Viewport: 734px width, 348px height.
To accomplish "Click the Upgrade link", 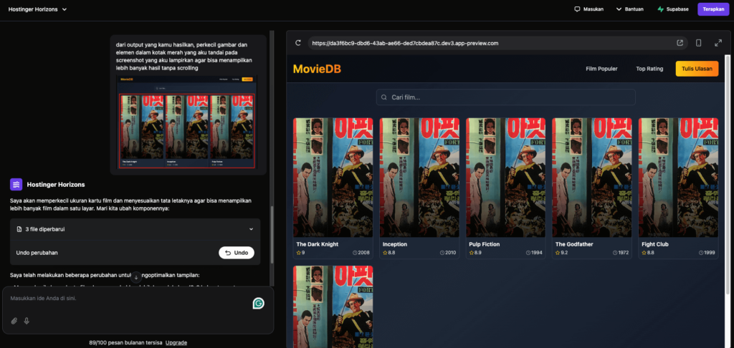I will 176,342.
